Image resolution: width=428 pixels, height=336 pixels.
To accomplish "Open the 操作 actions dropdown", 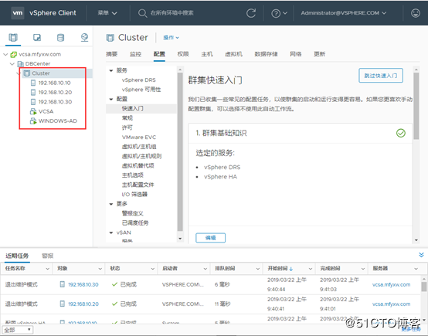I will (172, 38).
